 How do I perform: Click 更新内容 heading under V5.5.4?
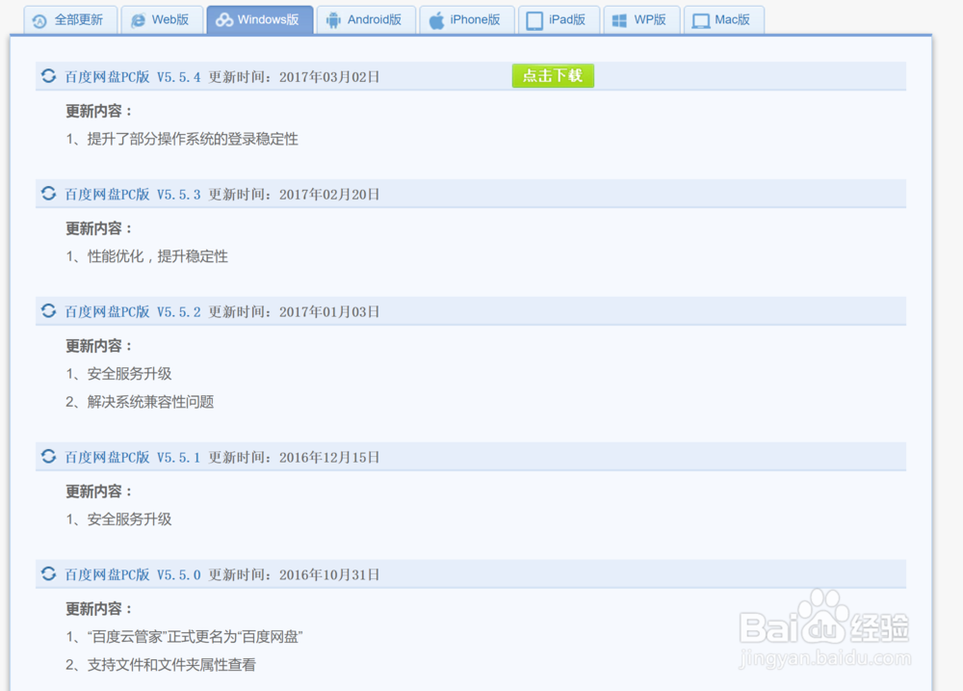pyautogui.click(x=98, y=111)
